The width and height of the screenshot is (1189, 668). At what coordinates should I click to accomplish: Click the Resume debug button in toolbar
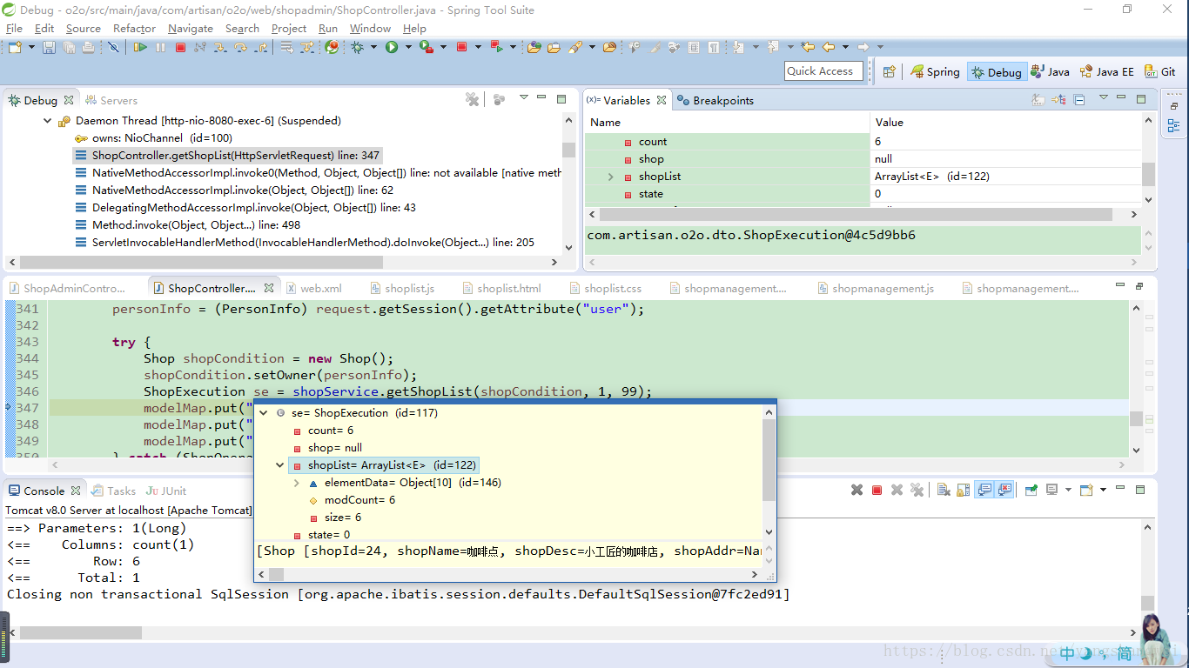(x=140, y=47)
